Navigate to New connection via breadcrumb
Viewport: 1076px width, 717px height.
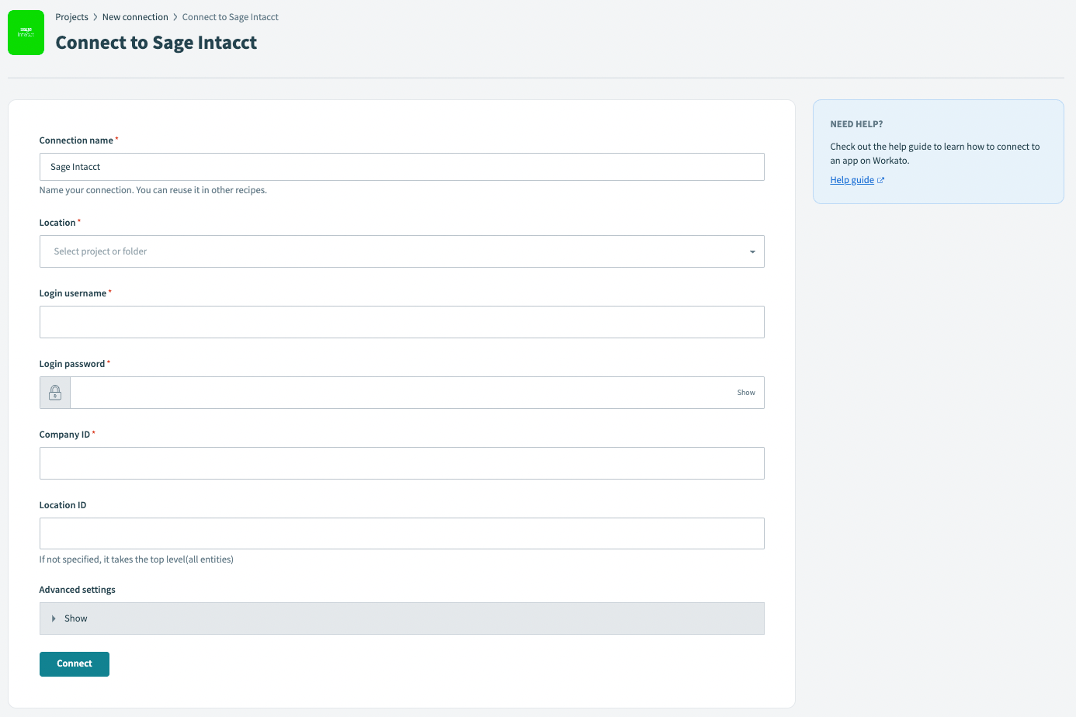point(135,16)
